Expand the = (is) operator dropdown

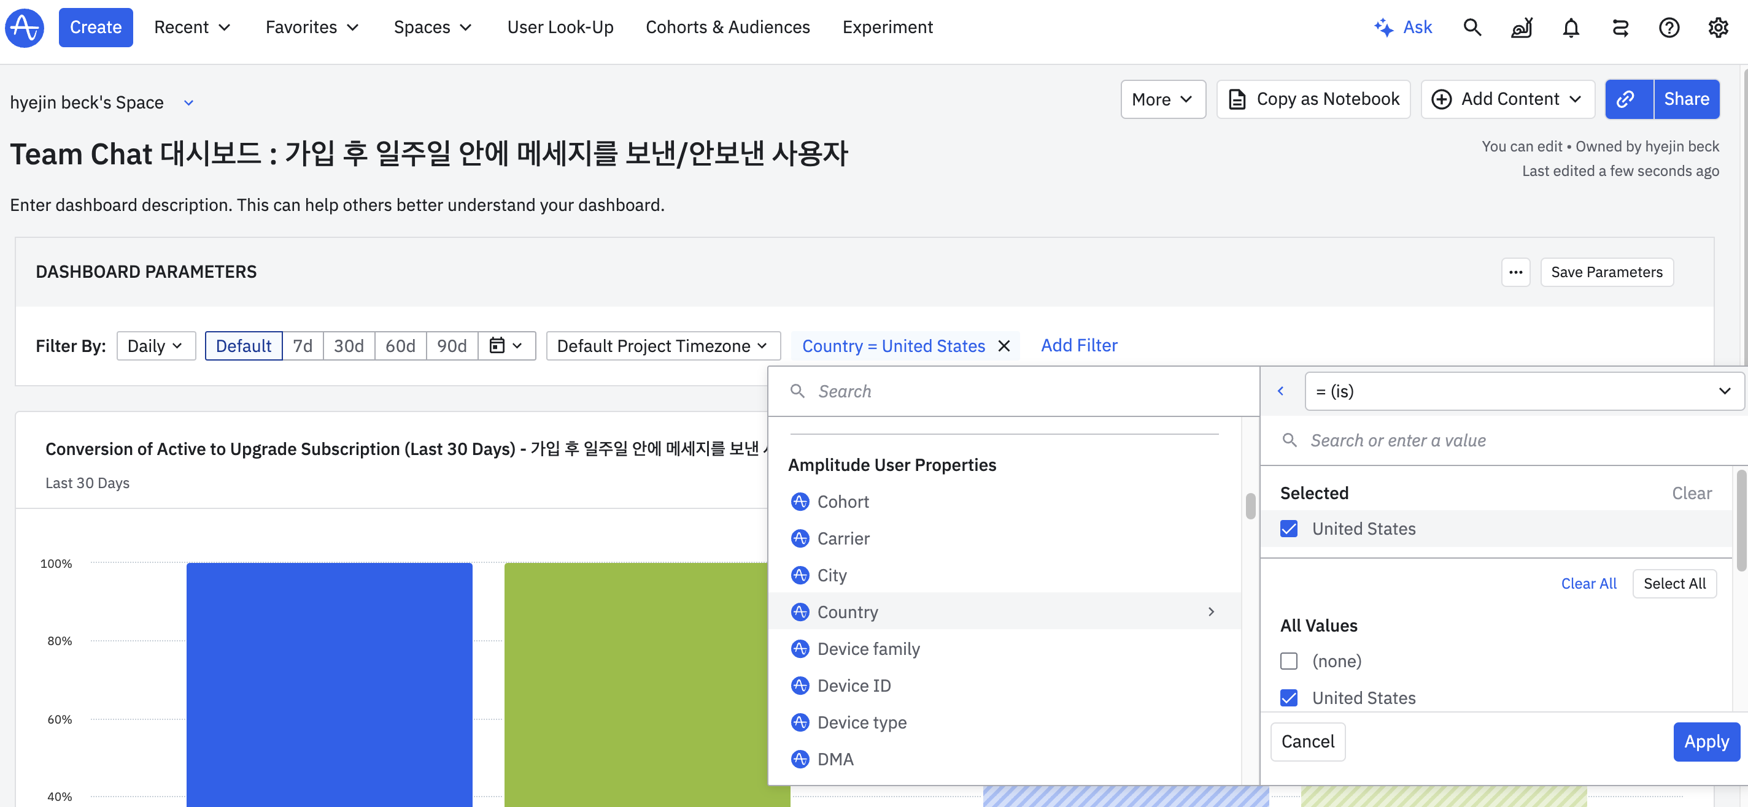1523,391
